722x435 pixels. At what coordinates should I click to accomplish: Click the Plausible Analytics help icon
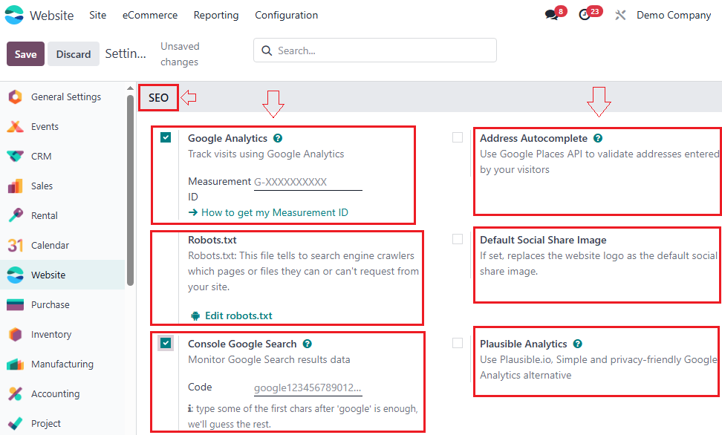[579, 344]
